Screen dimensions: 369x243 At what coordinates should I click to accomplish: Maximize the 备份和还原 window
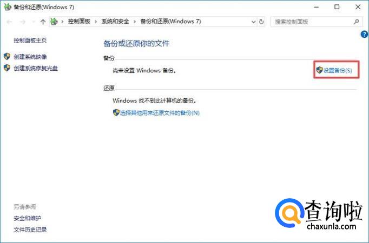click(x=337, y=7)
